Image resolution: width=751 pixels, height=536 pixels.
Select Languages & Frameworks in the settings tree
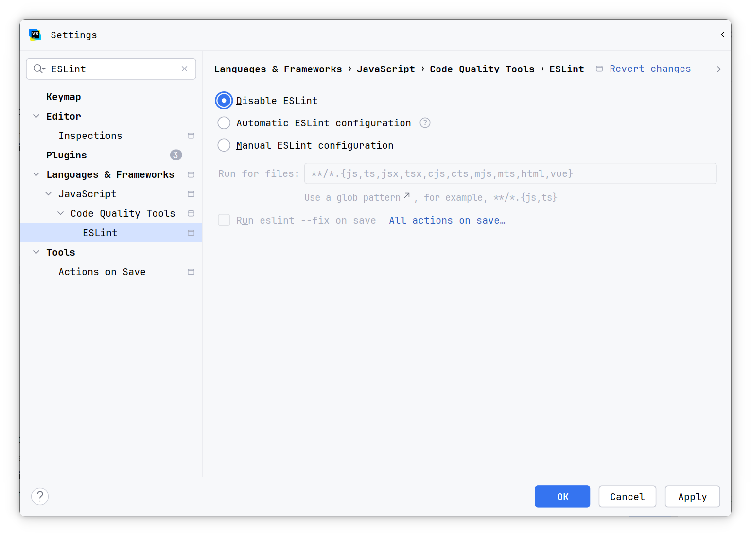pyautogui.click(x=110, y=174)
